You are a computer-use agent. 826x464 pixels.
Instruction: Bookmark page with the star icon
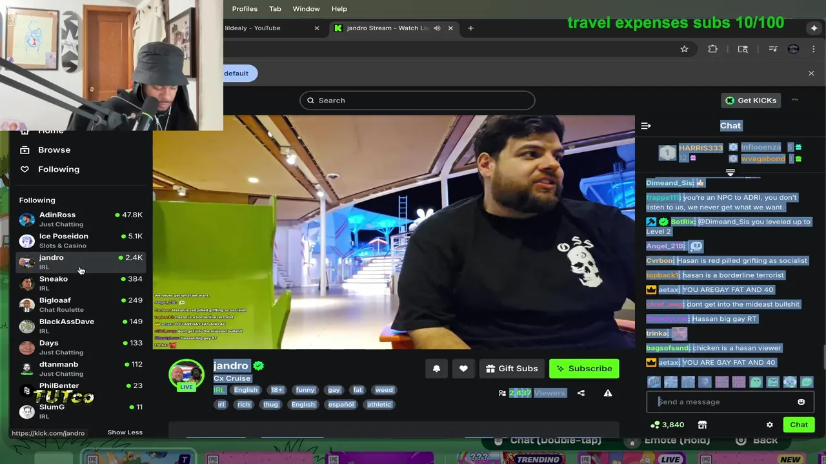coord(684,49)
